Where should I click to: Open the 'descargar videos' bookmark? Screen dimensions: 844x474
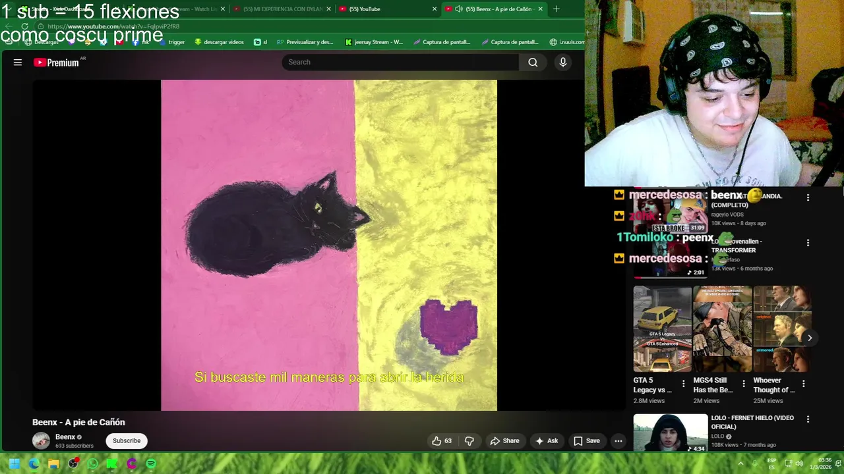219,42
